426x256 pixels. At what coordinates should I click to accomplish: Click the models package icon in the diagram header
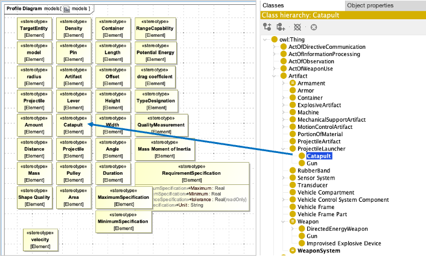(x=66, y=9)
